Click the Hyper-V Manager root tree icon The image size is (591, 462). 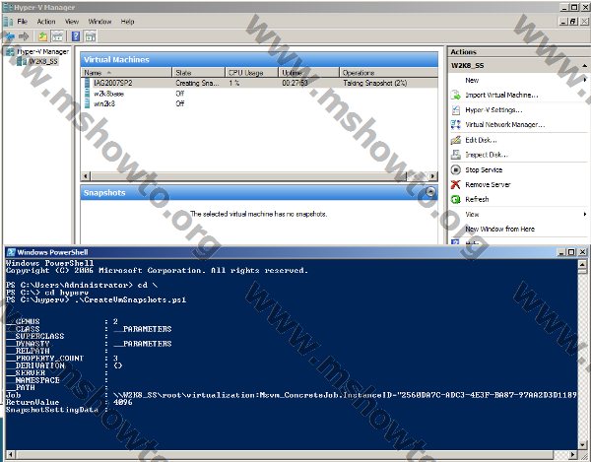pos(10,52)
